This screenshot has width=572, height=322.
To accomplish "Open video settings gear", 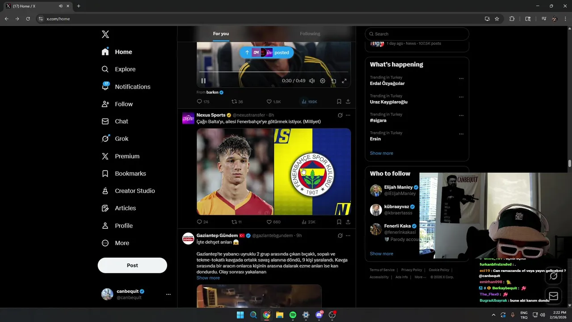I will 323,81.
